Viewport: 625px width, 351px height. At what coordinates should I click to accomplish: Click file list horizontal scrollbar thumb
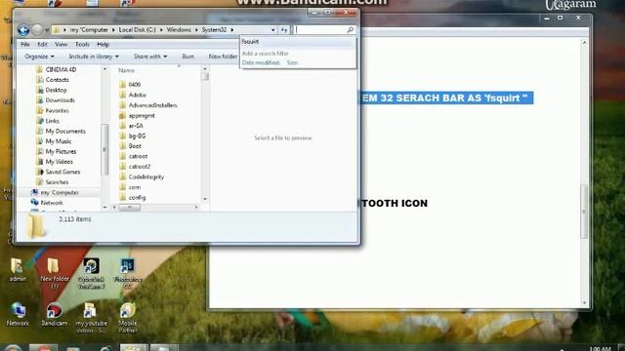(130, 208)
